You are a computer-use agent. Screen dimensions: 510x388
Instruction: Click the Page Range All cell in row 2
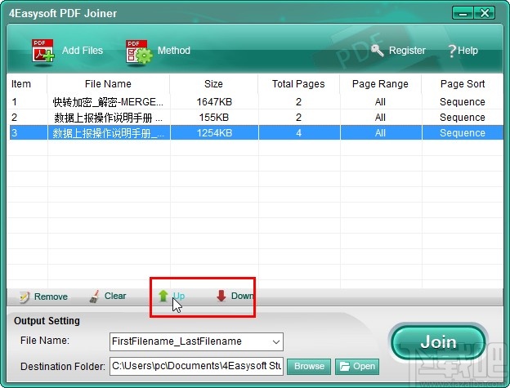coord(380,118)
